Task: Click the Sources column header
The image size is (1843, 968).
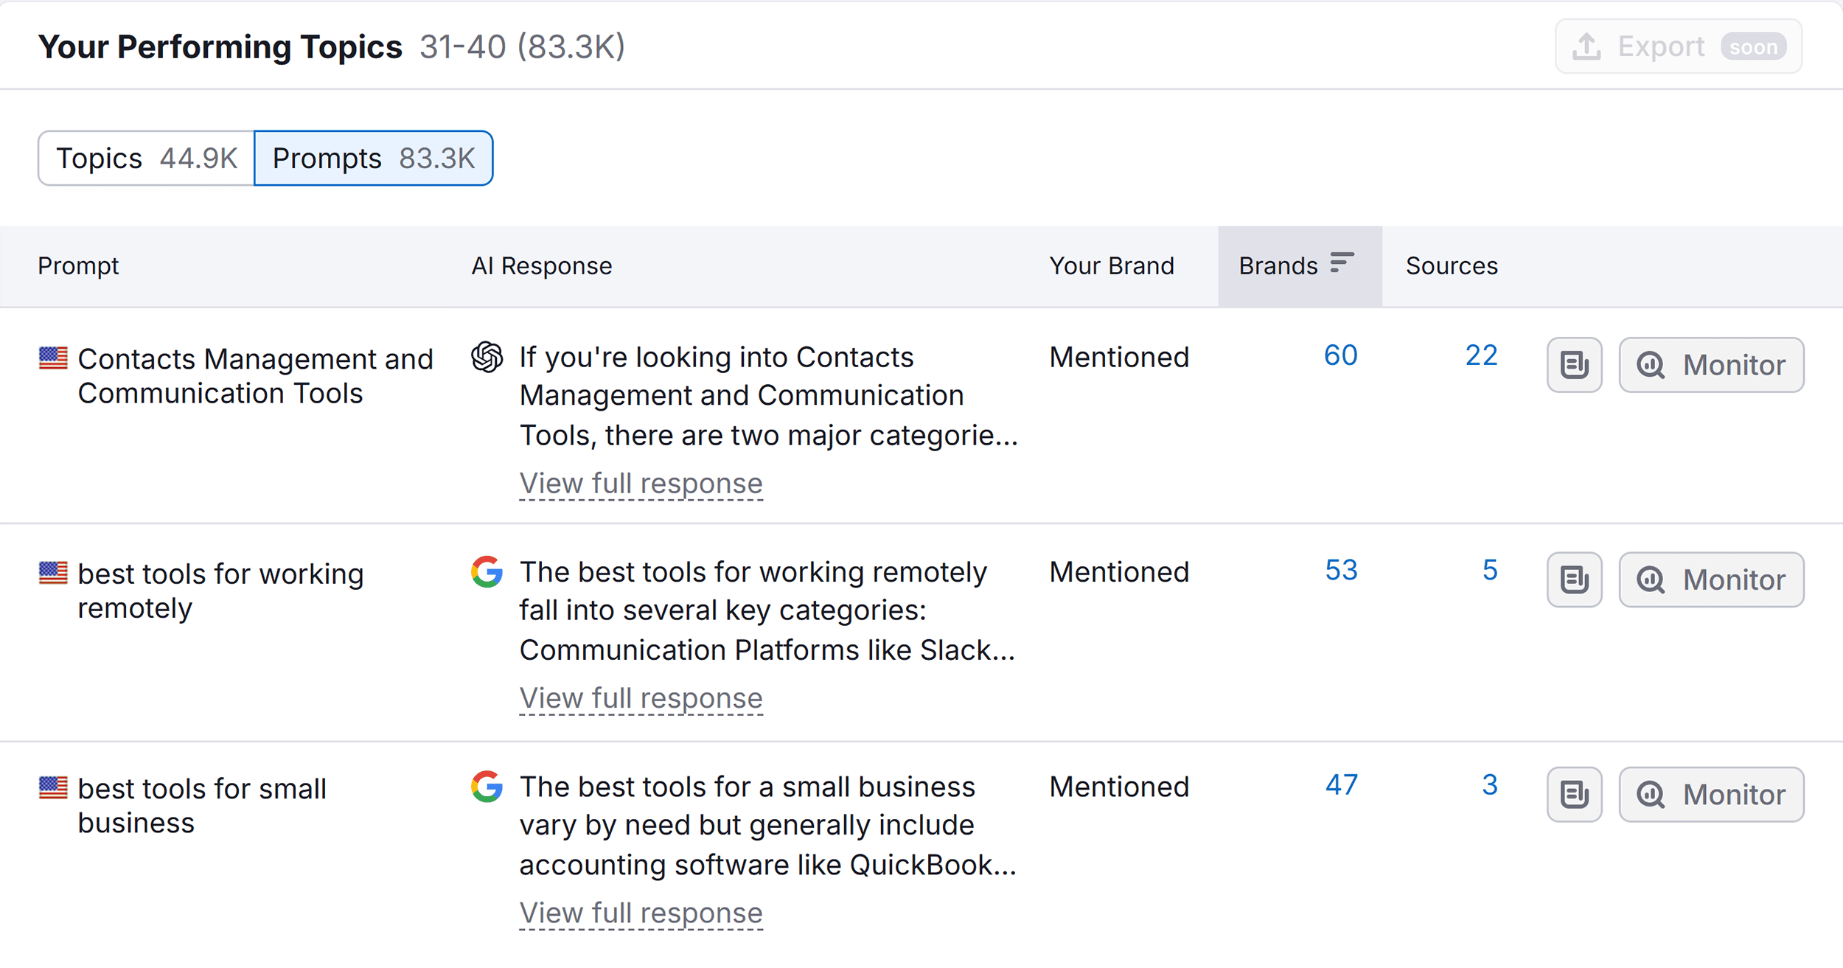Action: point(1451,266)
